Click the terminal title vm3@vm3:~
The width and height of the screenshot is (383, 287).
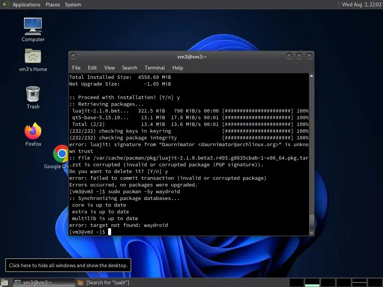point(192,57)
